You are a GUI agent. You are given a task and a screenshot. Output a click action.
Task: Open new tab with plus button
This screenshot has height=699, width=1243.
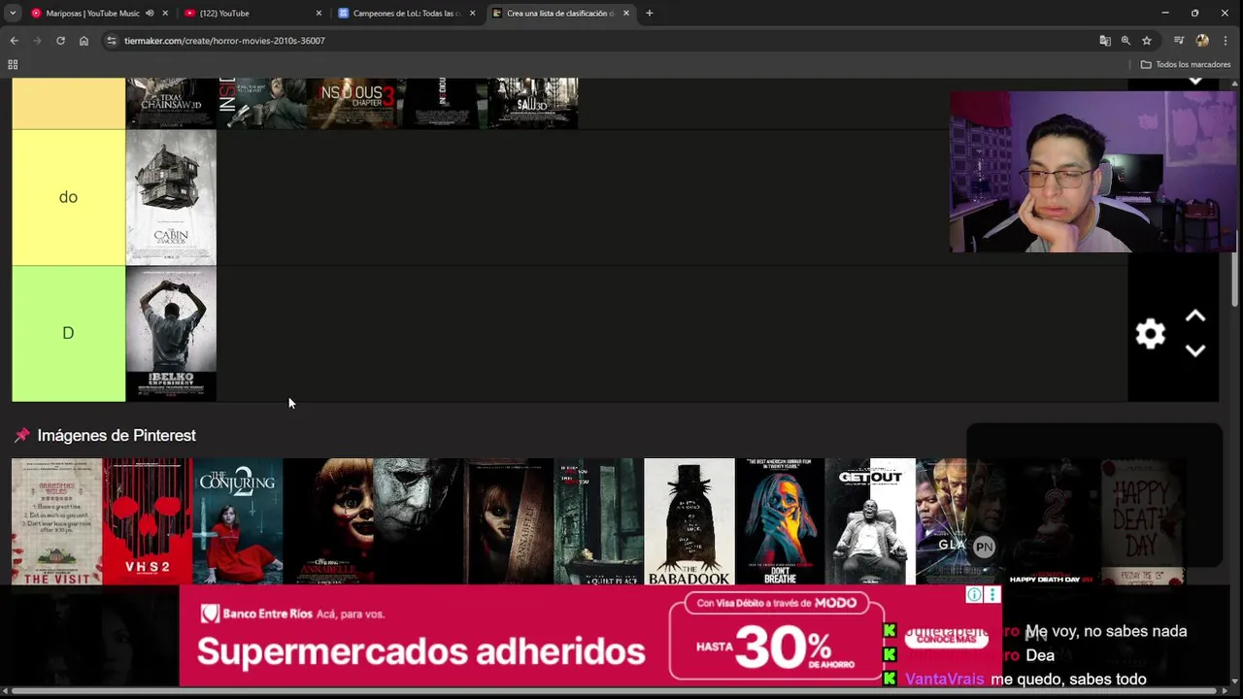(x=649, y=14)
